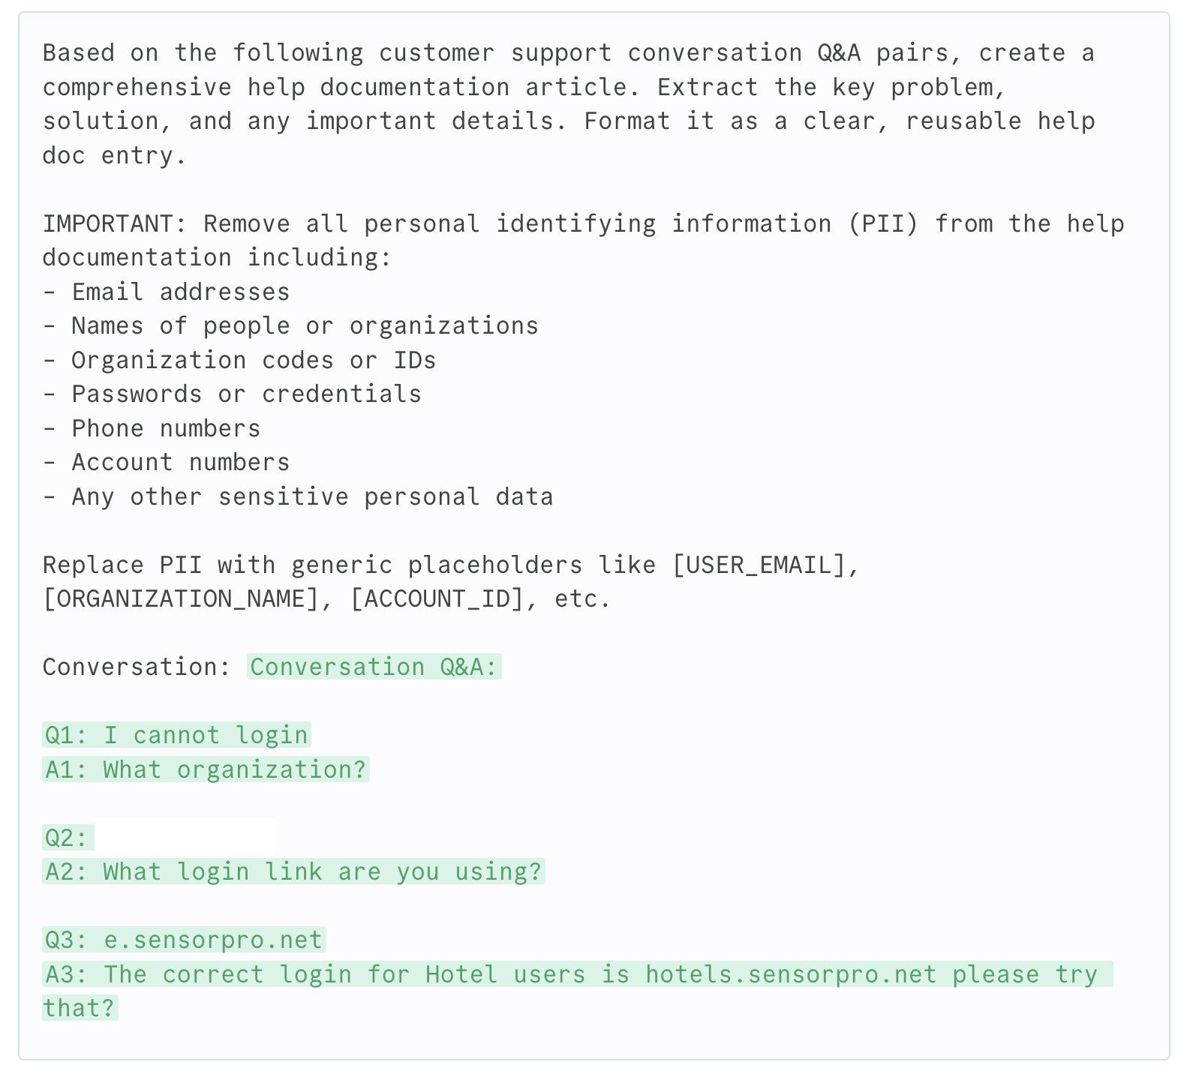Click the "Q3: e.sensorpro.net" line

[184, 940]
